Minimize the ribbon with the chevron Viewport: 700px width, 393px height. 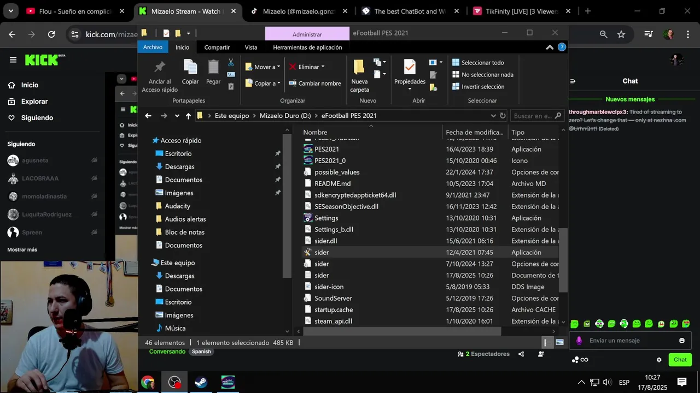[550, 47]
